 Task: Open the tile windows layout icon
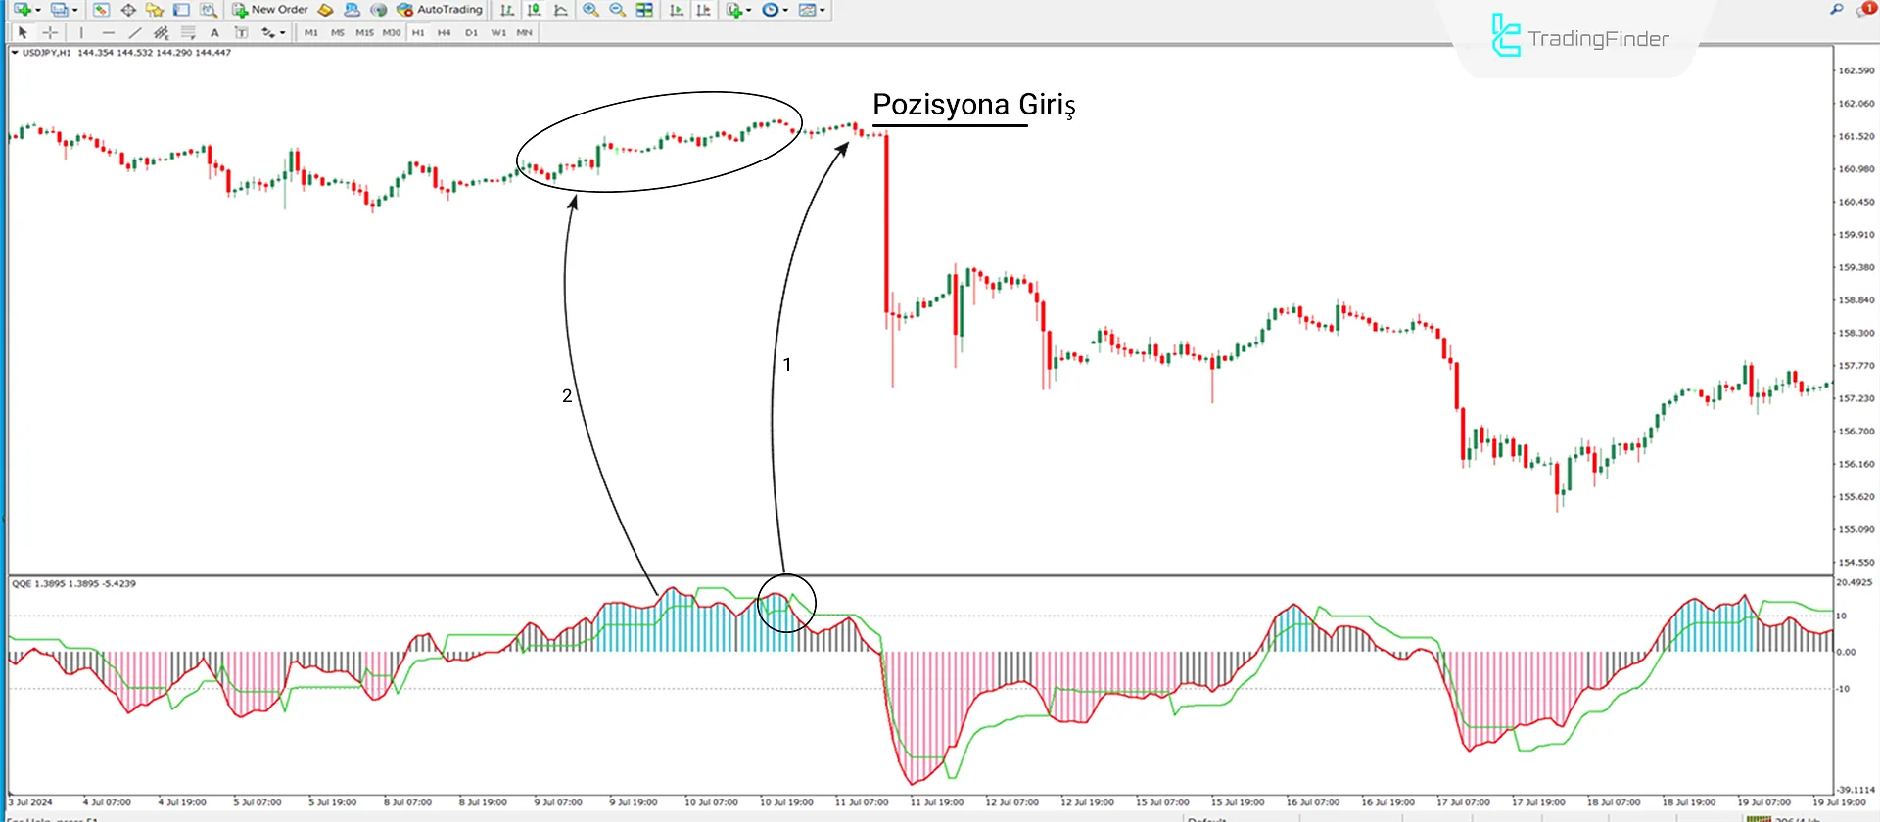(x=644, y=10)
